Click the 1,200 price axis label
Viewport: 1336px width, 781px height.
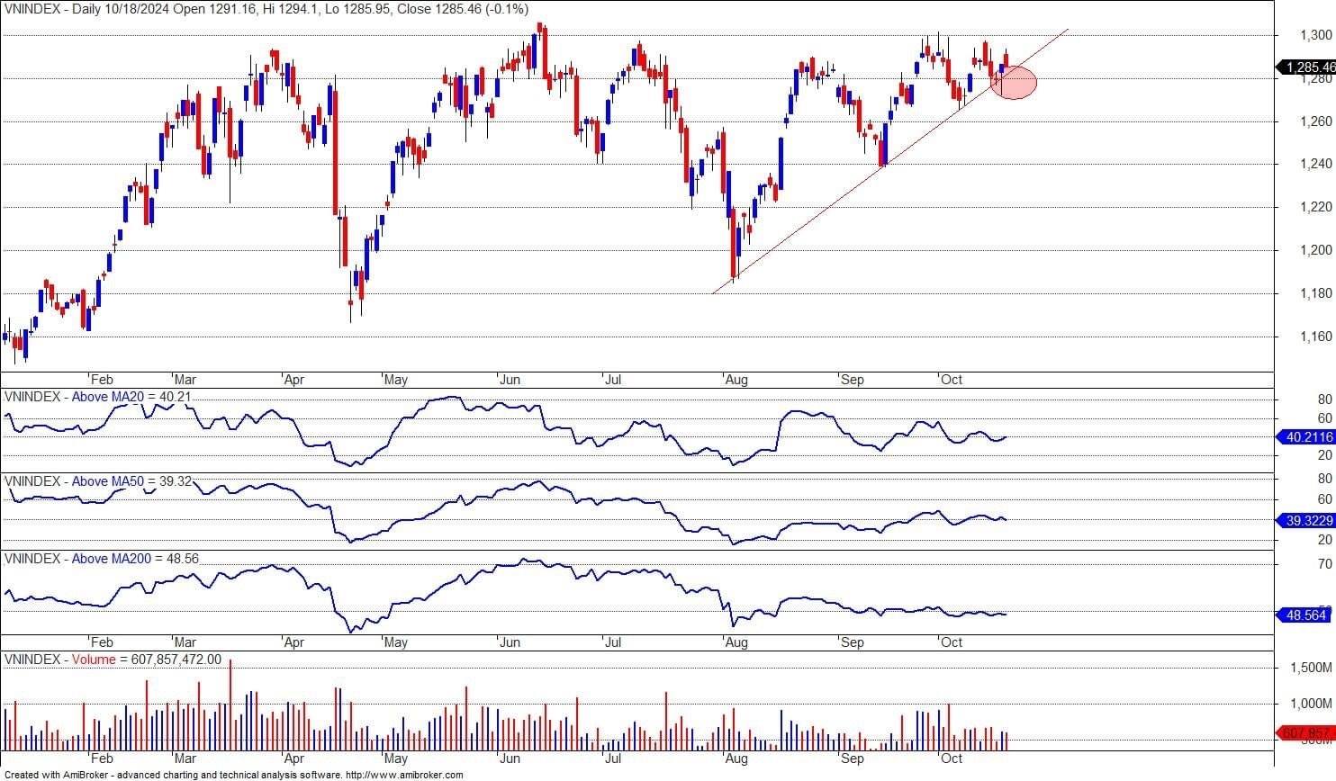point(1315,250)
